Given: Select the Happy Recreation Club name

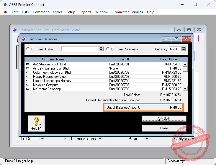Looking at the screenshot, I should coord(49,77).
